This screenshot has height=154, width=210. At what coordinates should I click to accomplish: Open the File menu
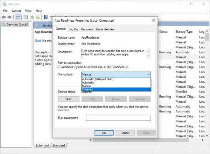5,11
